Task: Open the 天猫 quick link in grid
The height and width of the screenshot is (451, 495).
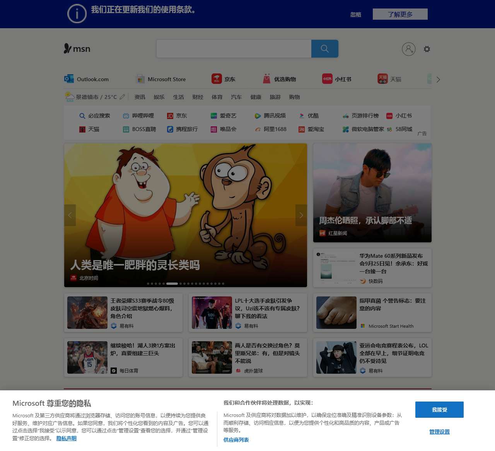Action: coord(89,129)
